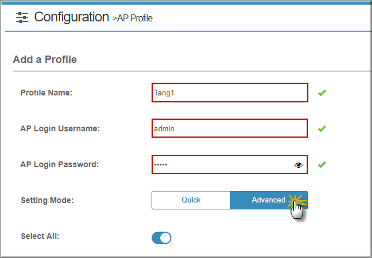Click the Profile Name label
The image size is (372, 258).
[46, 93]
